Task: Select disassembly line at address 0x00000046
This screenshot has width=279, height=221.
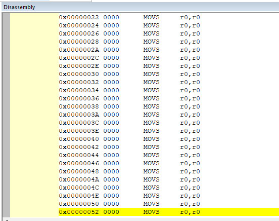Action: [x=169, y=163]
